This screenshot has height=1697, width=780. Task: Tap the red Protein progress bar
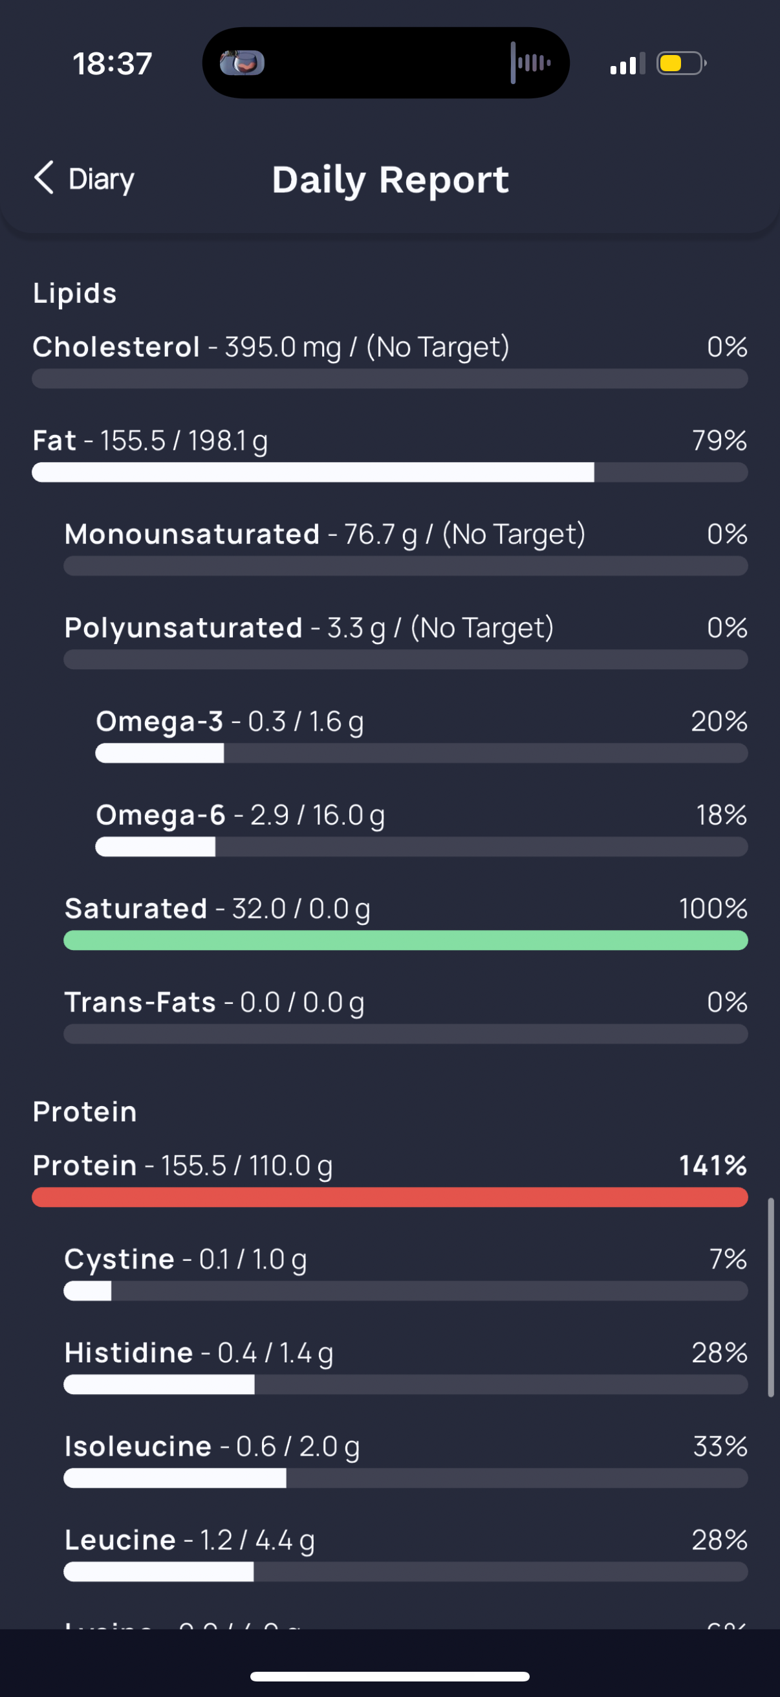389,1197
